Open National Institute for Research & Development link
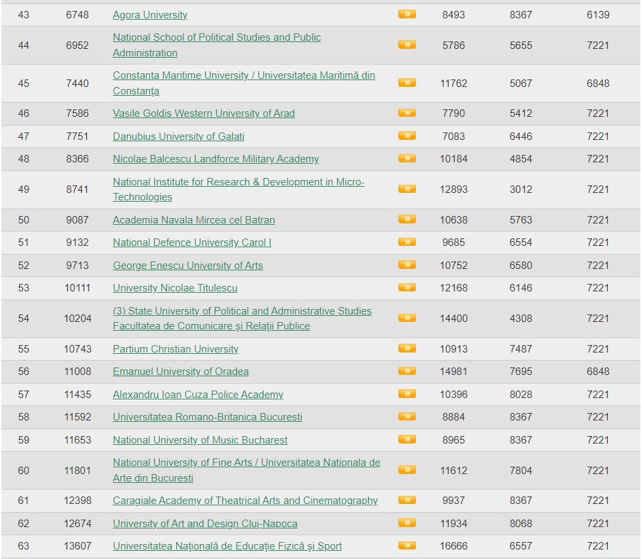The width and height of the screenshot is (641, 559). [x=238, y=182]
